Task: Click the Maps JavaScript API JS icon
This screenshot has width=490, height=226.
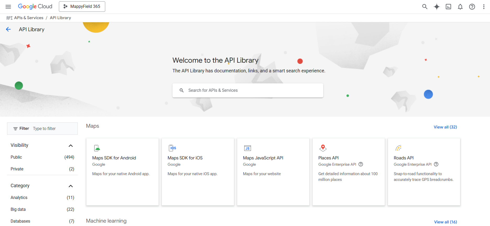Action: coord(248,148)
